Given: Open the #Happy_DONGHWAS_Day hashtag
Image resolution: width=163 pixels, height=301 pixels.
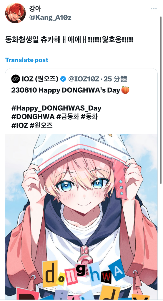Looking at the screenshot, I should (x=56, y=108).
